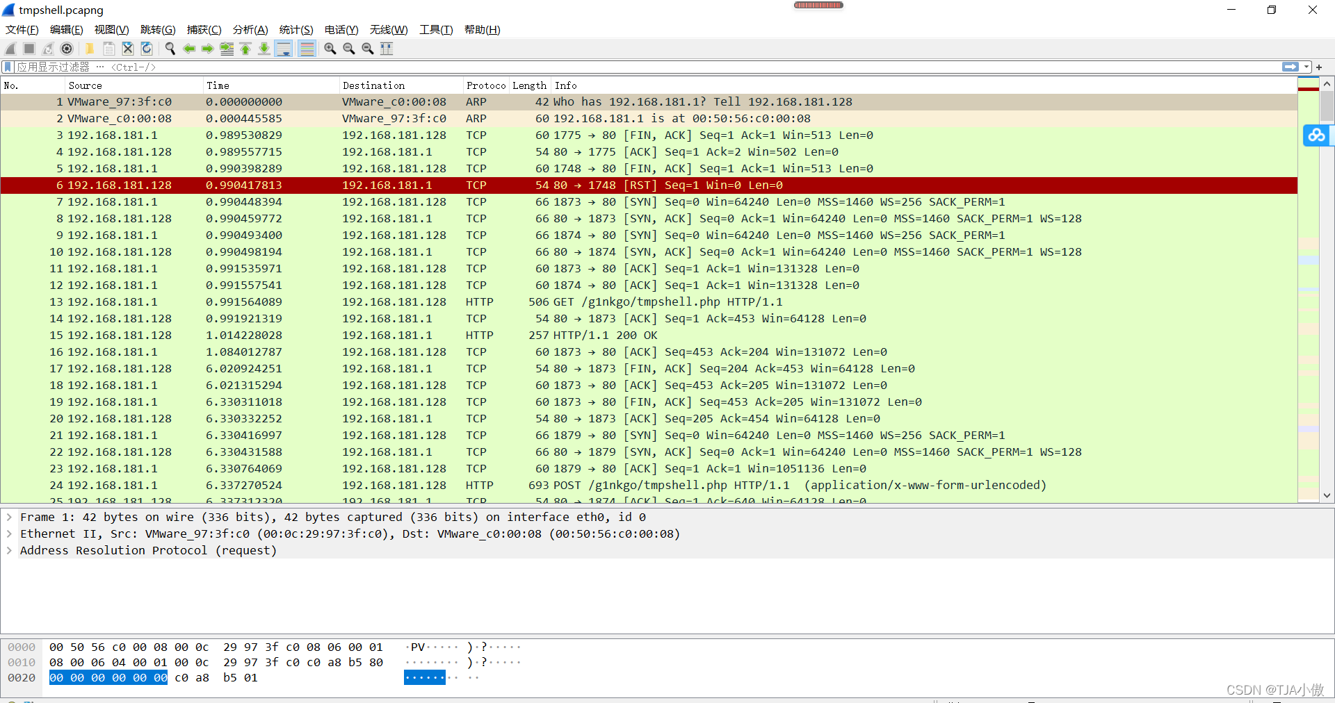Viewport: 1335px width, 703px height.
Task: Click the apply display filter arrow button
Action: 1290,67
